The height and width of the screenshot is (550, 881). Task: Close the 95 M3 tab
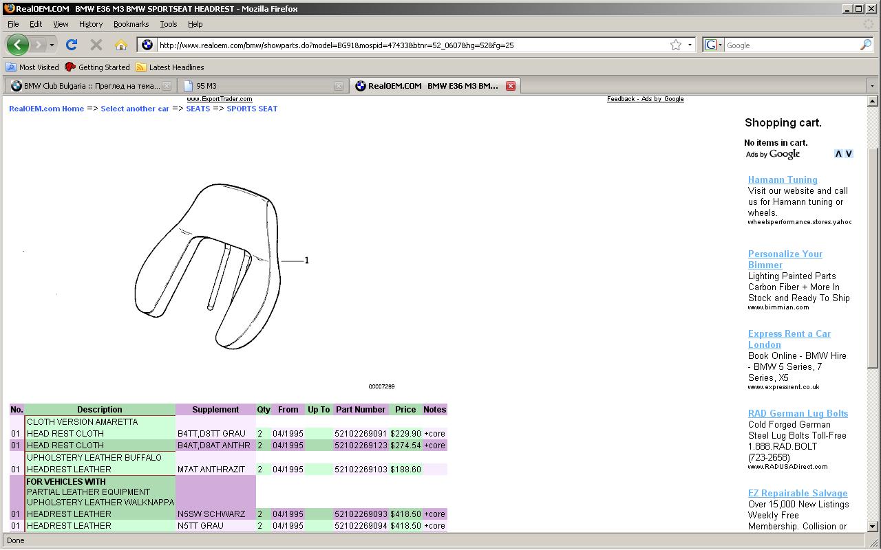point(338,86)
